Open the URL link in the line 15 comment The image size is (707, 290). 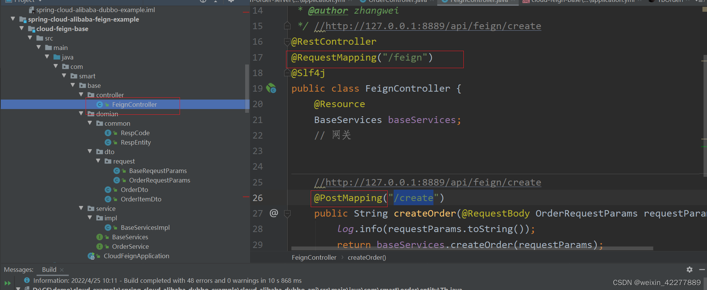click(433, 26)
